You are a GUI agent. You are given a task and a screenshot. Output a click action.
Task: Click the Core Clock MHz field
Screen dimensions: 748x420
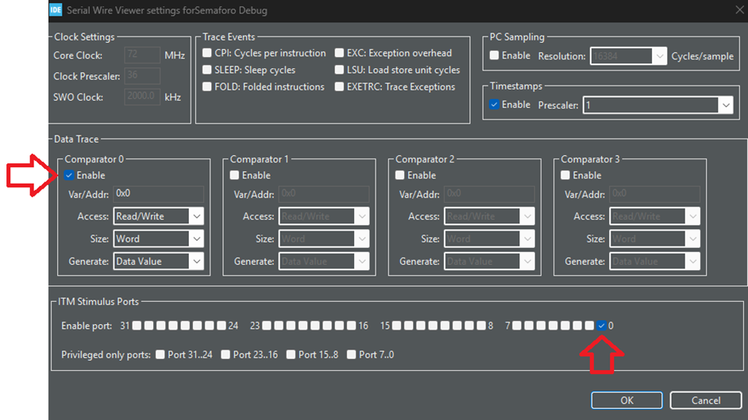pyautogui.click(x=142, y=55)
